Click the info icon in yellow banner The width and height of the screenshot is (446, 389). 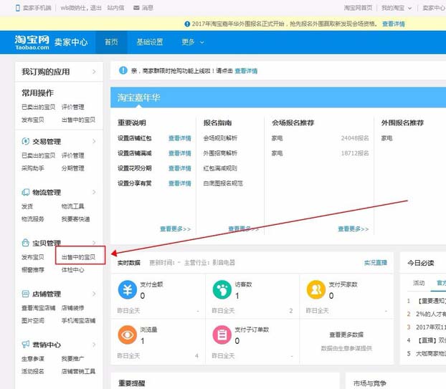click(x=187, y=24)
